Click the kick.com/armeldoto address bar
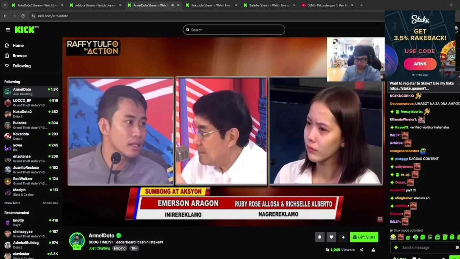This screenshot has height=259, width=460. (x=53, y=16)
